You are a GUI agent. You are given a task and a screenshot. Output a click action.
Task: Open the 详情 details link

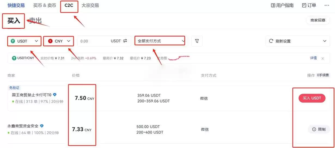point(313,58)
